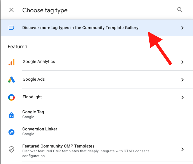Click the Community Template Gallery tag icon

[x=11, y=28]
